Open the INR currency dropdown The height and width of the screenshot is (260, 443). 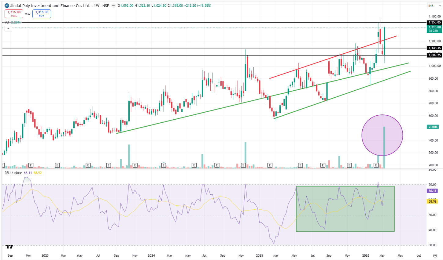click(x=435, y=5)
